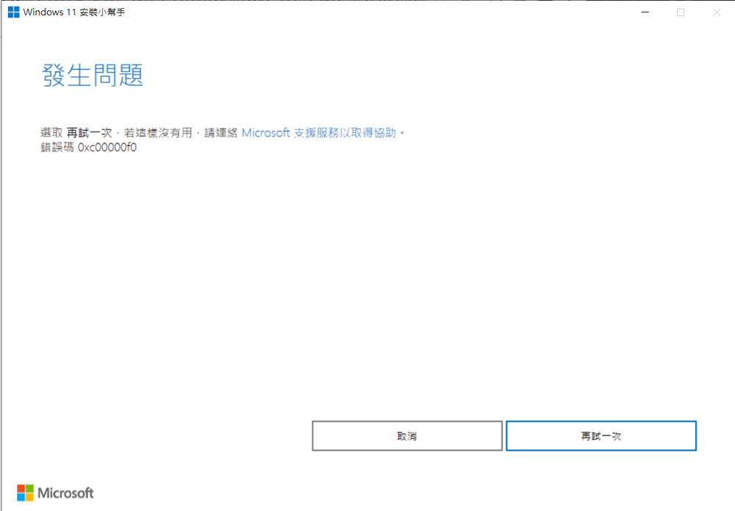The width and height of the screenshot is (735, 511).
Task: Click the window title bar area
Action: pos(367,12)
